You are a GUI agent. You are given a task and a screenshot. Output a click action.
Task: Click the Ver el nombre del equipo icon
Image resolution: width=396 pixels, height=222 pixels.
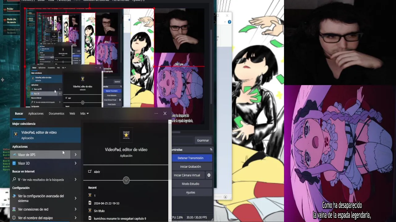(14, 218)
